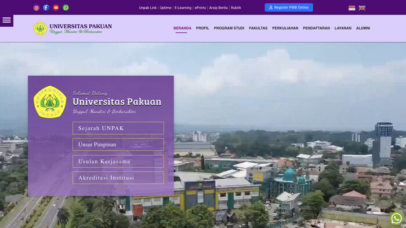Viewport: 406px width, 228px height.
Task: Click the Universitas Pakuan header logo
Action: point(72,28)
